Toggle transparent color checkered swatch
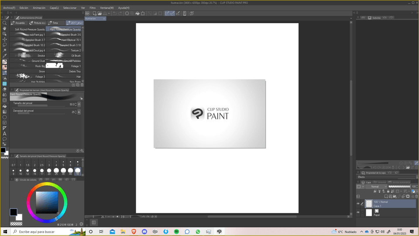This screenshot has width=419, height=236. (x=16, y=224)
